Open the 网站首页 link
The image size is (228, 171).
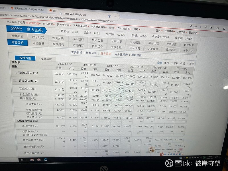tap(12, 22)
